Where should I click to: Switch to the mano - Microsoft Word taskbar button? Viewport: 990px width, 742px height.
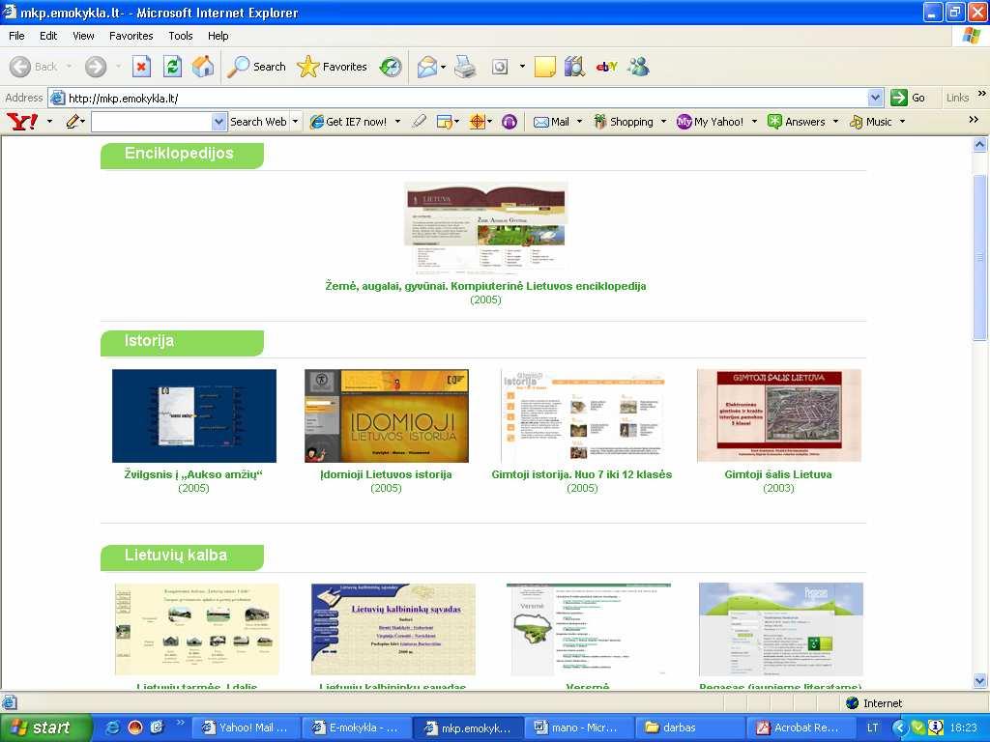[579, 728]
